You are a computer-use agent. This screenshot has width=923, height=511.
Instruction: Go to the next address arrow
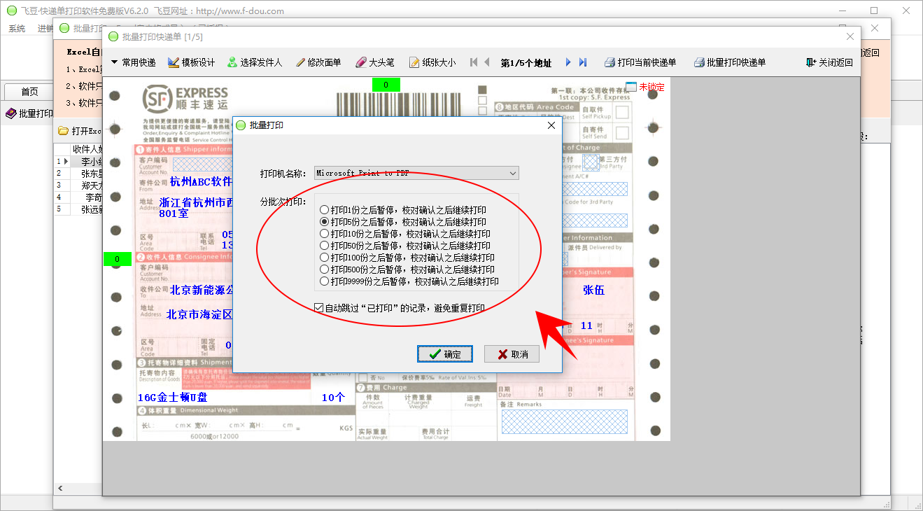568,62
